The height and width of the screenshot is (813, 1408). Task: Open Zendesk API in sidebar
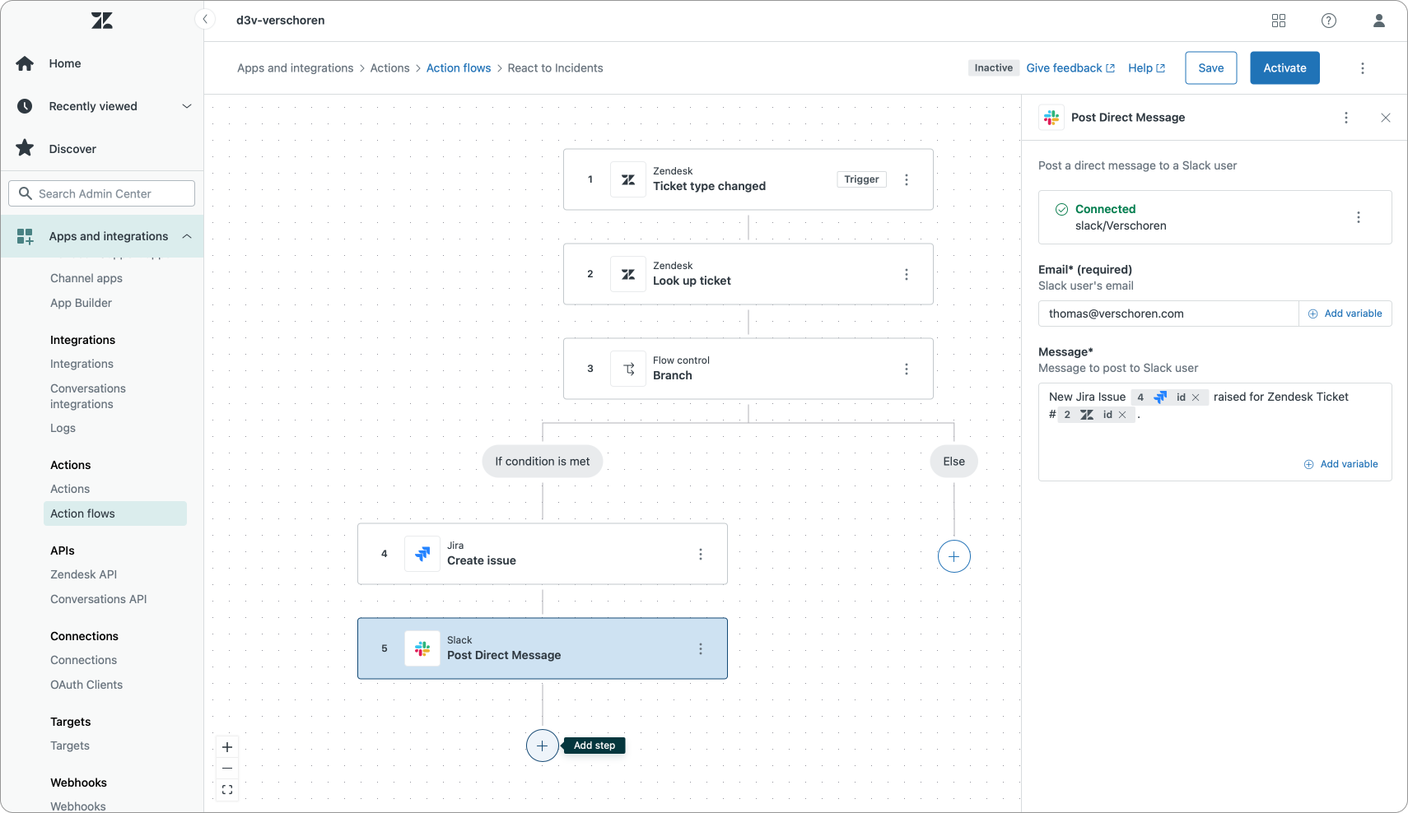[x=83, y=574]
